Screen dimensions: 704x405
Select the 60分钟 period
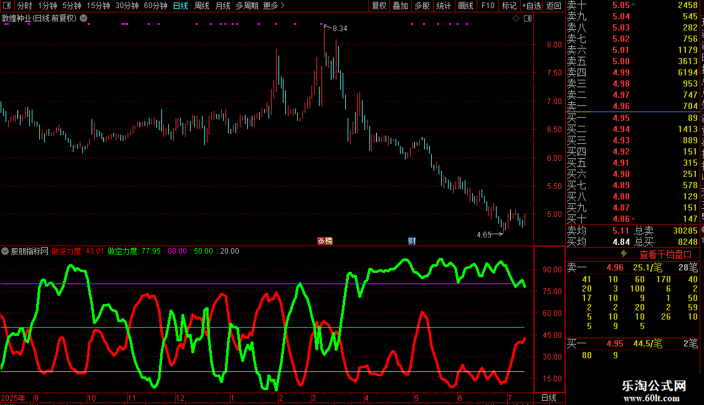156,6
